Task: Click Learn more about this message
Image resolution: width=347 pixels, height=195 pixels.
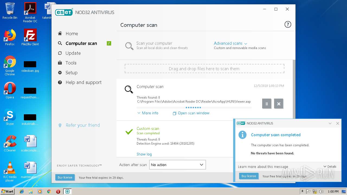Action: (263, 167)
